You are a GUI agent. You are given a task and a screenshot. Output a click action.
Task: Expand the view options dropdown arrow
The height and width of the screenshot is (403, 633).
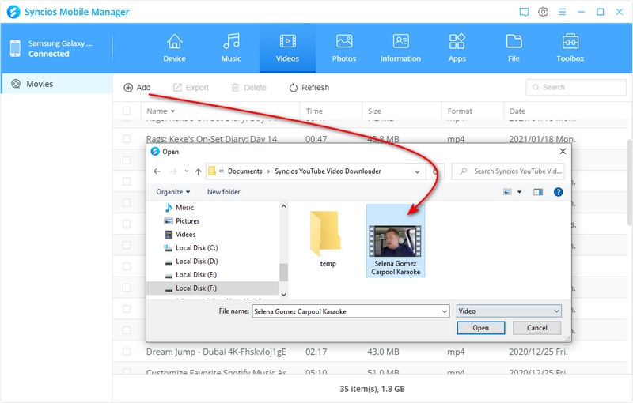[x=520, y=192]
